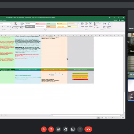Image resolution: width=134 pixels, height=134 pixels.
Task: Open present now screen share button
Action: 73,129
